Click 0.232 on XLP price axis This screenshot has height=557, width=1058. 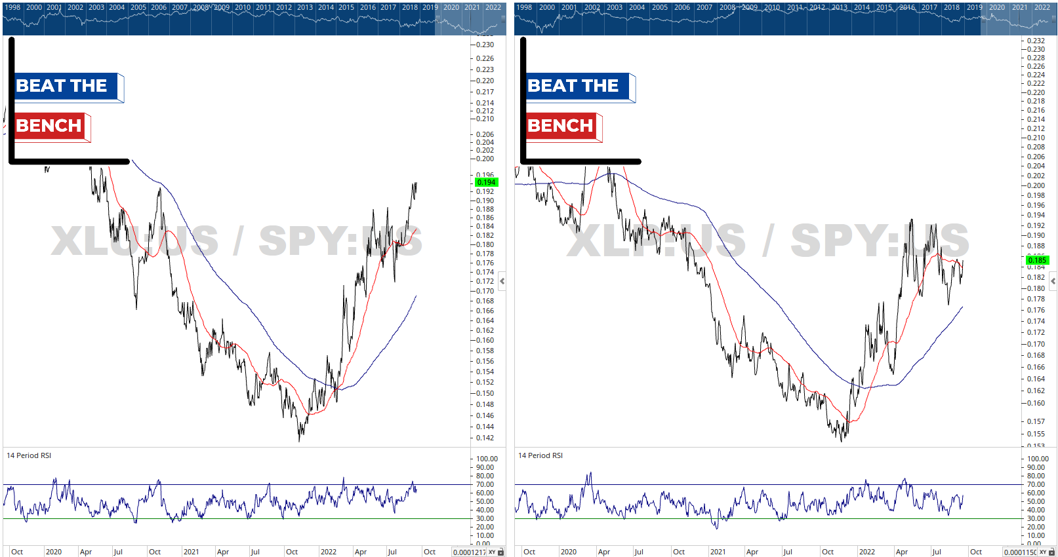click(1036, 41)
